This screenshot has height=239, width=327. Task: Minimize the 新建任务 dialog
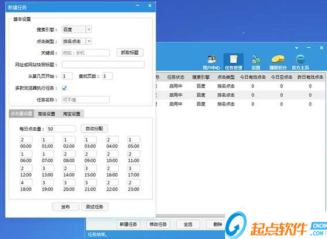pyautogui.click(x=138, y=6)
